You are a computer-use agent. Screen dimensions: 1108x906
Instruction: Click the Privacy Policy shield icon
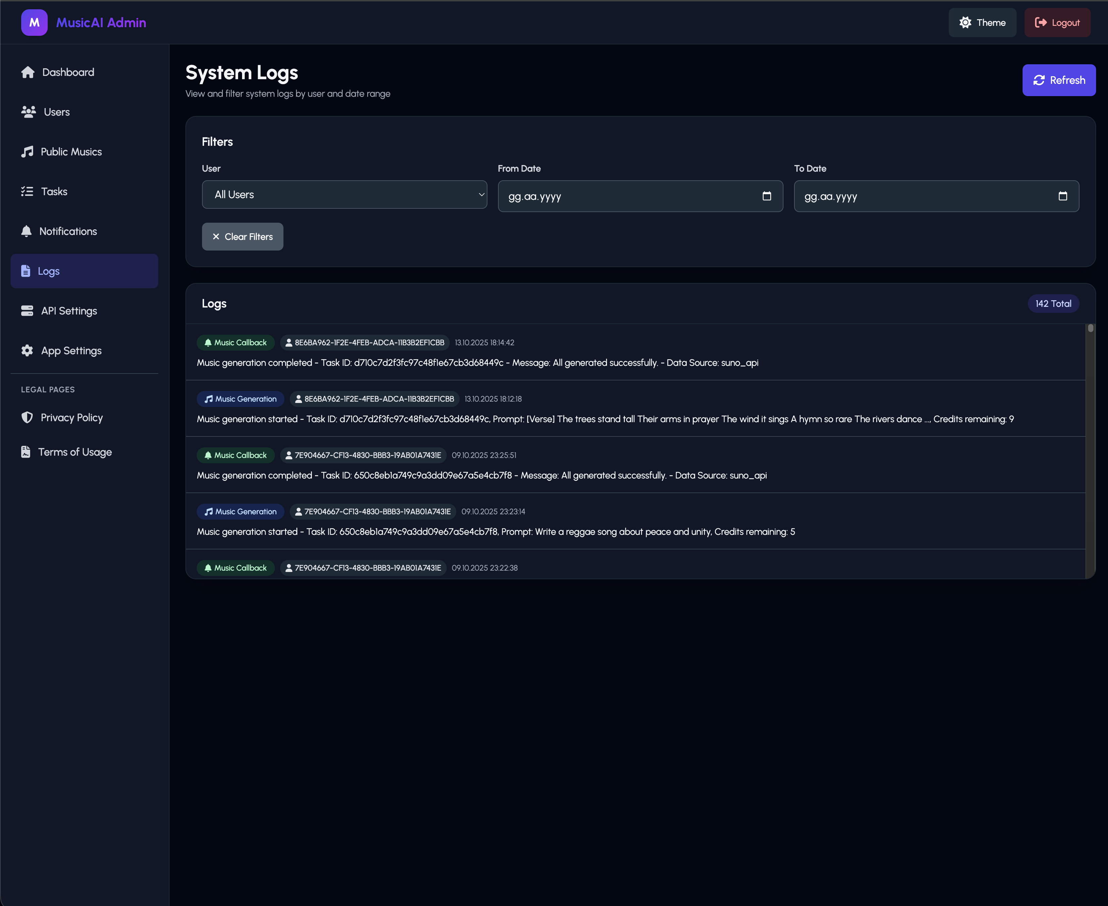pyautogui.click(x=27, y=418)
